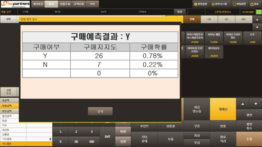Screen dimensions: 262x147
Task: Click the isepartners logo
Action: tap(15, 4)
